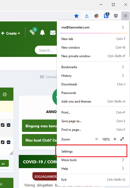The height and width of the screenshot is (188, 130).
Task: Zoom out with the minus button
Action: tap(96, 139)
